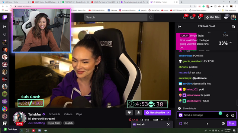
Task: Open the three-dot more options menu
Action: pos(168,120)
